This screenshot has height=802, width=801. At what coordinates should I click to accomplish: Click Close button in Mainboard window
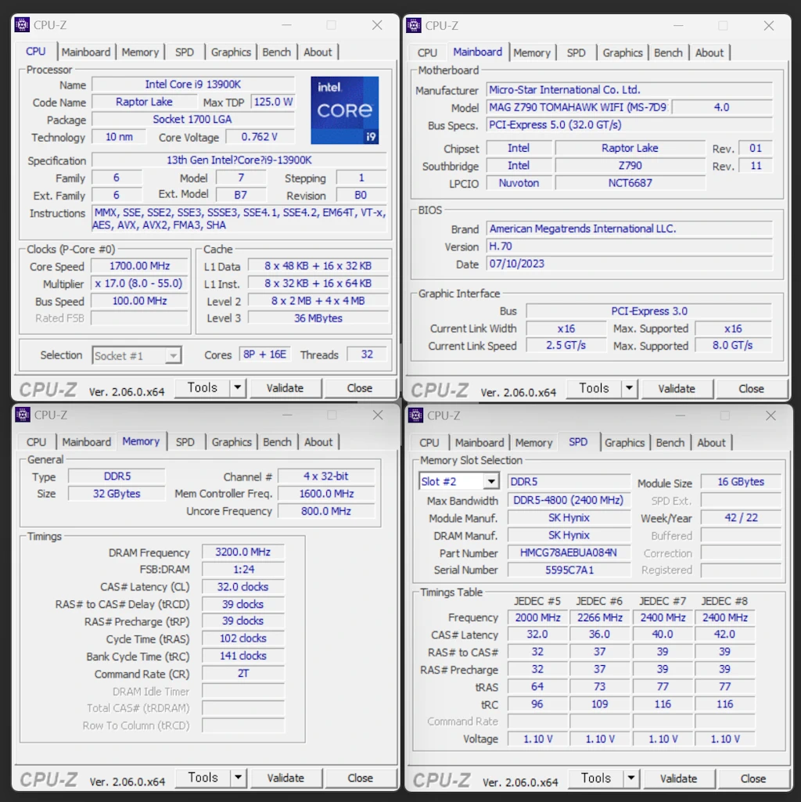[752, 389]
